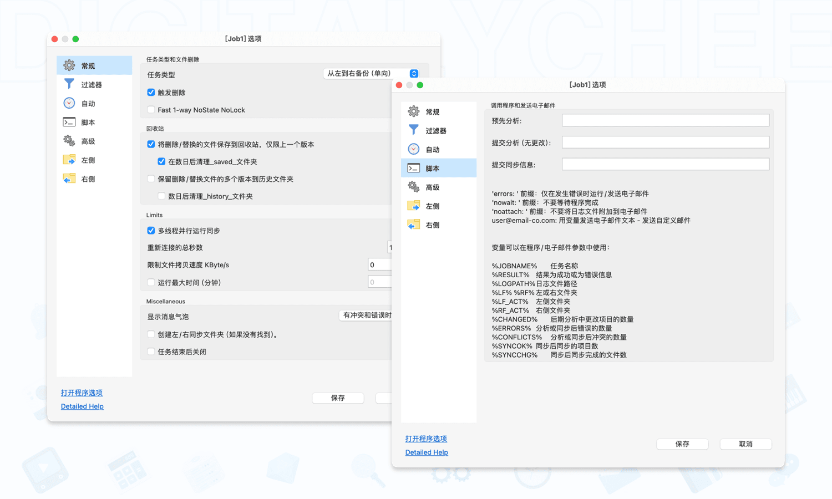Click the 左侧 folder icon in the front window

tap(414, 206)
